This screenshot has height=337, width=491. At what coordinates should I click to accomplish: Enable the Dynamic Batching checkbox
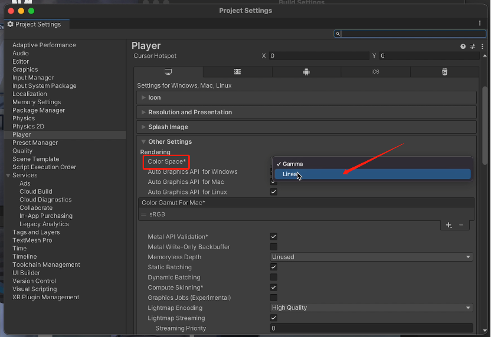274,277
